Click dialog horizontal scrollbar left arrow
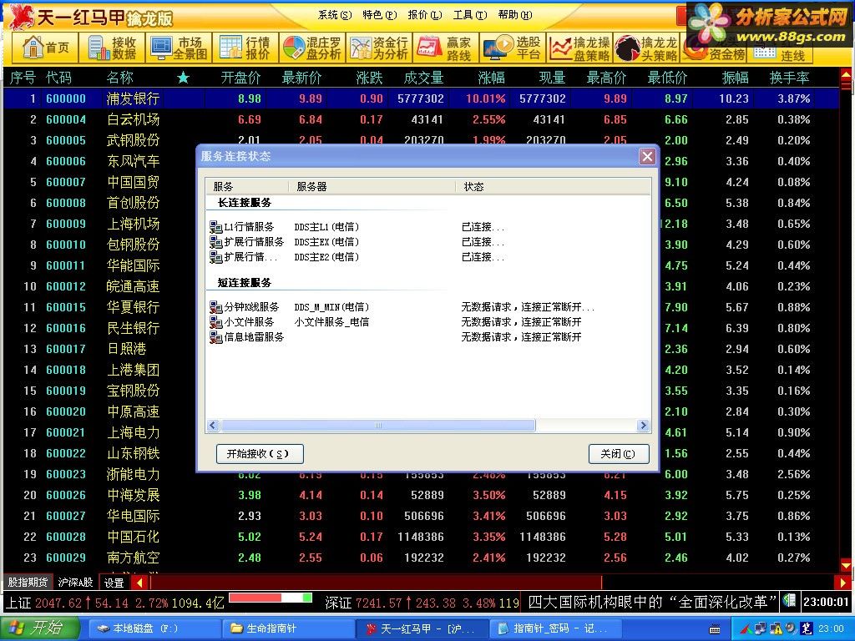This screenshot has height=641, width=855. point(213,426)
